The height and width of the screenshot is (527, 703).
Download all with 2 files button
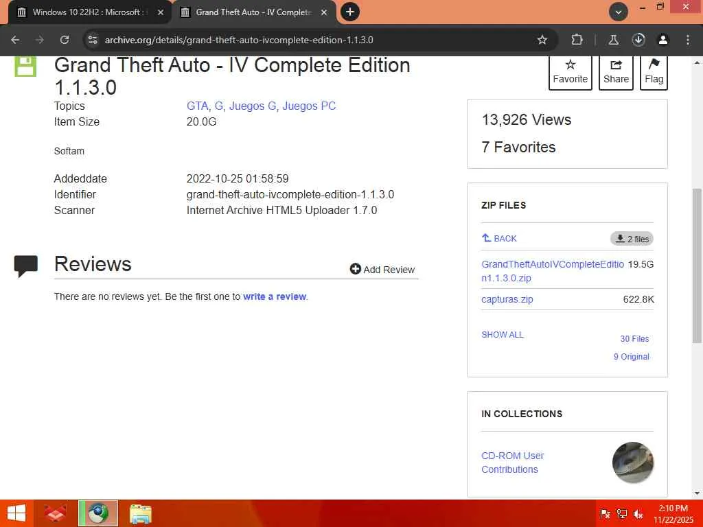tap(632, 239)
